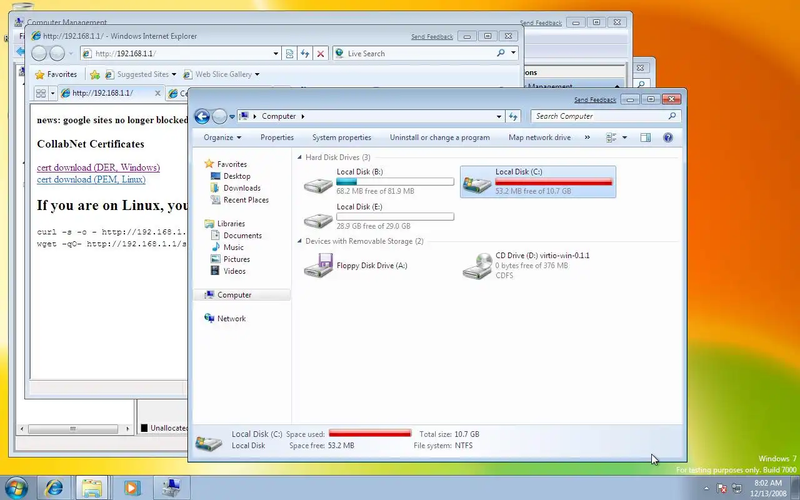Screen dimensions: 800x500
Task: Click search magnifier in Search Computer box
Action: click(672, 116)
